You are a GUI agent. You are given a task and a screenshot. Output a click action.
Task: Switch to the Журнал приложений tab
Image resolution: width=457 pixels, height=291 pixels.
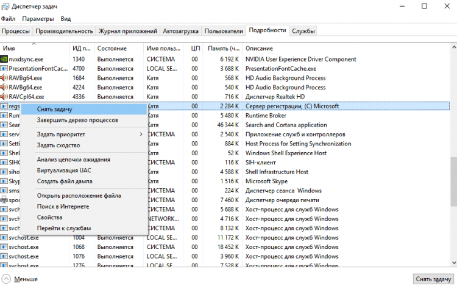click(128, 31)
